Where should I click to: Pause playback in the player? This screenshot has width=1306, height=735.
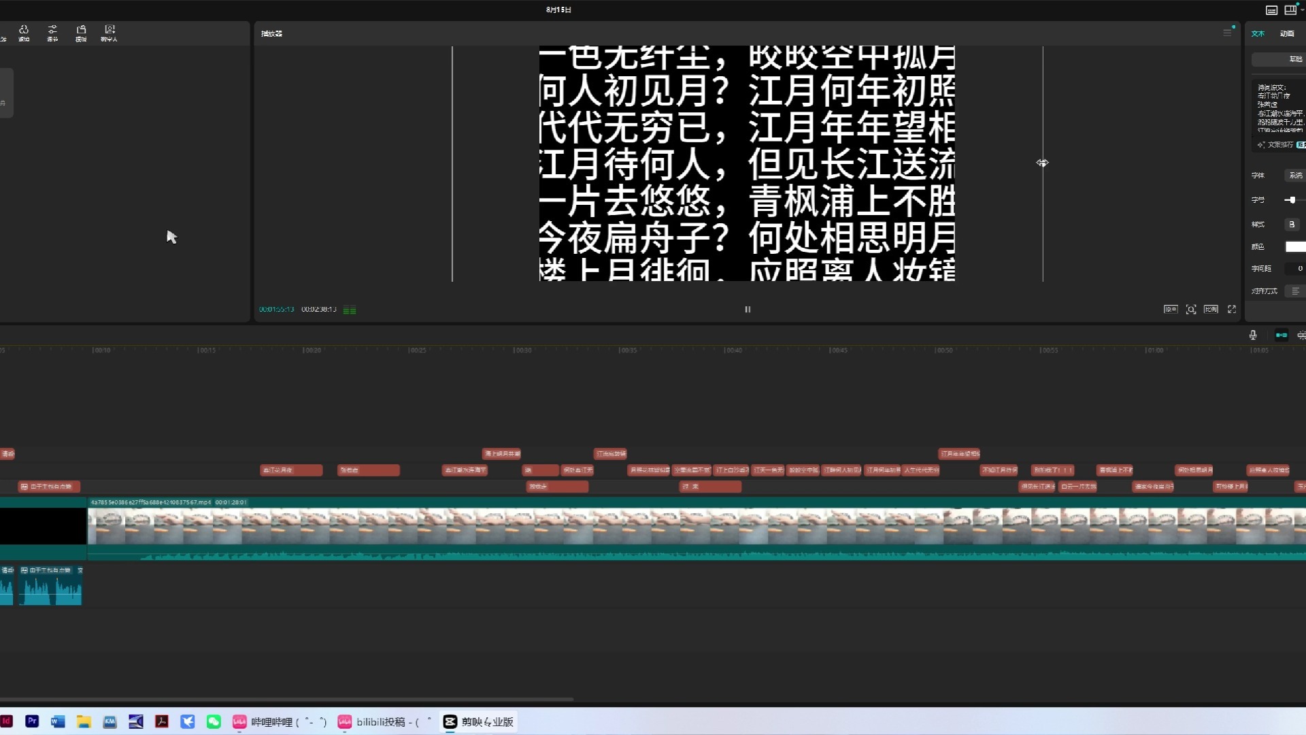(x=748, y=309)
